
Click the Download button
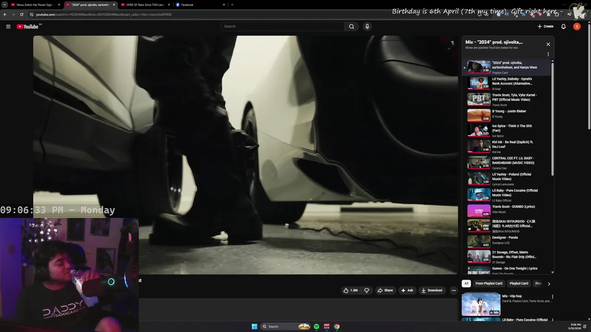[x=432, y=290]
